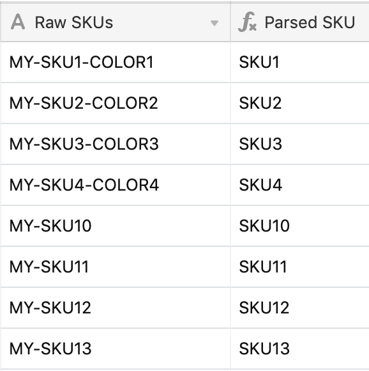Select the parsed SKU3 formula cell
Image resolution: width=369 pixels, height=371 pixels.
[300, 145]
